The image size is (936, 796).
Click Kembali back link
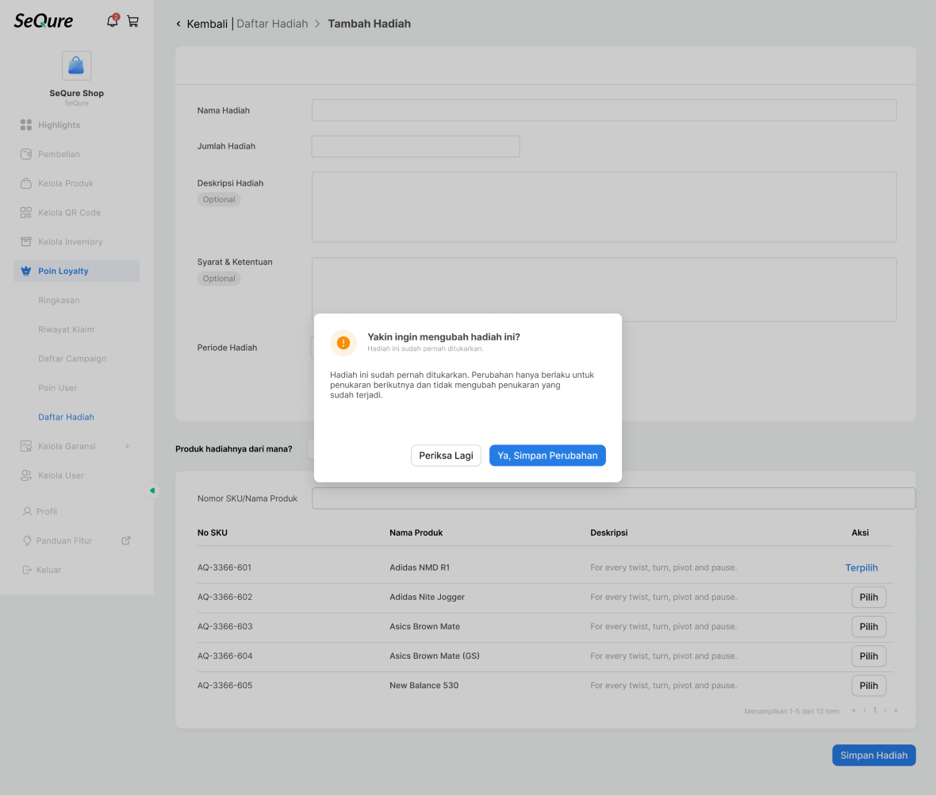[x=207, y=24]
